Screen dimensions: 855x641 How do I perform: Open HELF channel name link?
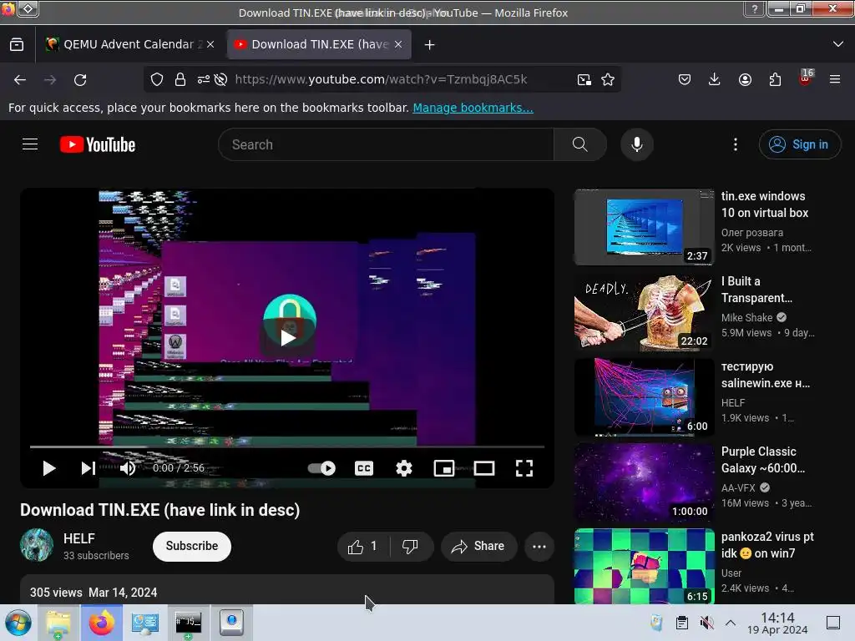79,538
